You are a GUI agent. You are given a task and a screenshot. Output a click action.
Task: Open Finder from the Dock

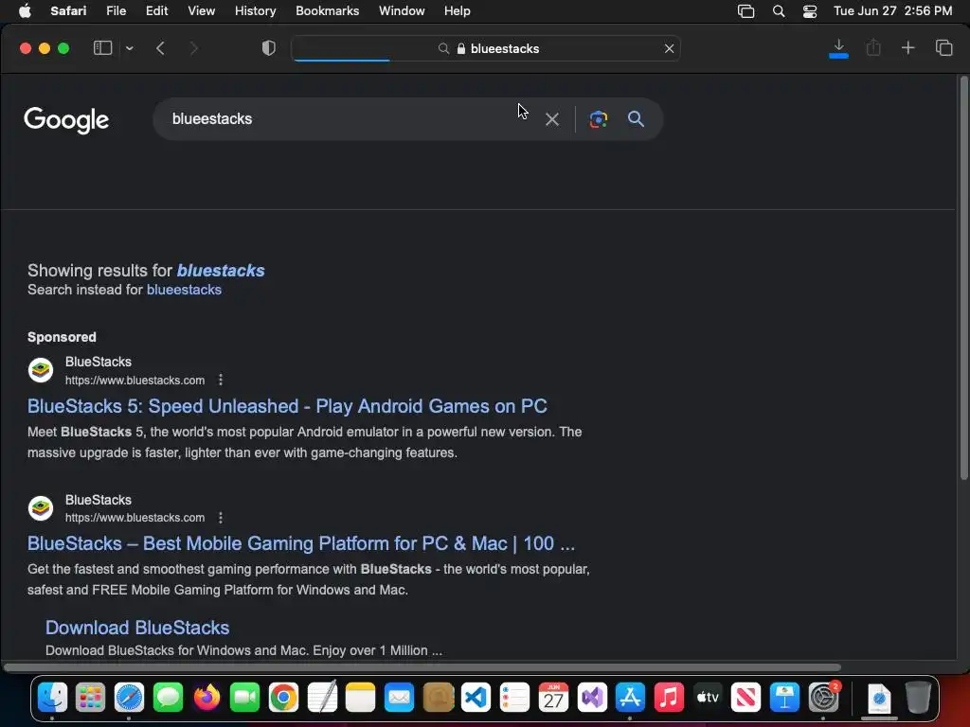click(52, 698)
